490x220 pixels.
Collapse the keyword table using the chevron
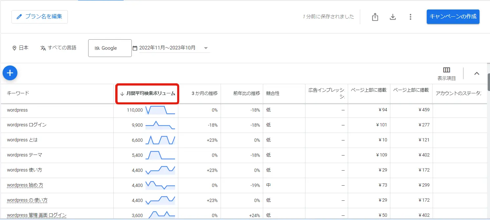pos(477,73)
